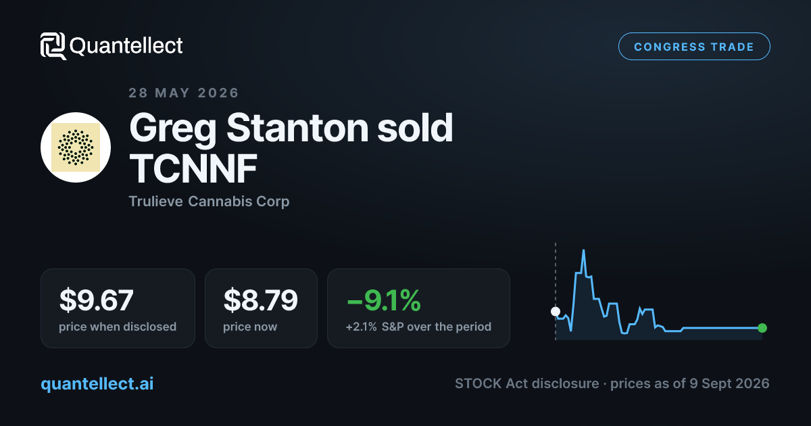
Task: Click the Greg Stanton sold headline
Action: (x=291, y=128)
